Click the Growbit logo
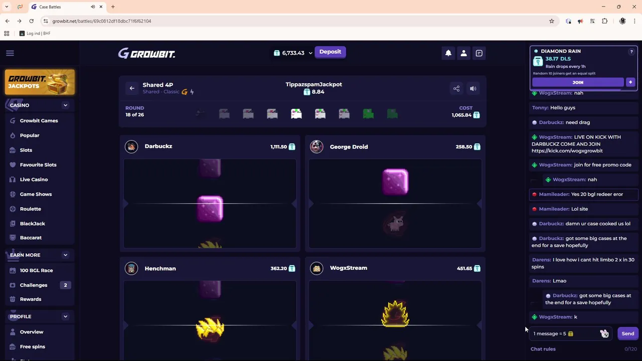 click(x=146, y=53)
